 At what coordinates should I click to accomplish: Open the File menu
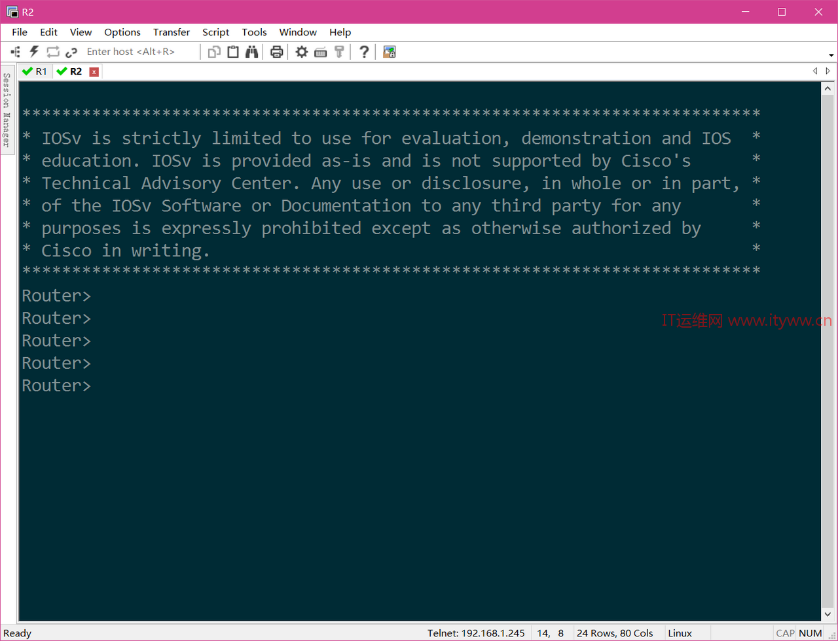tap(20, 32)
